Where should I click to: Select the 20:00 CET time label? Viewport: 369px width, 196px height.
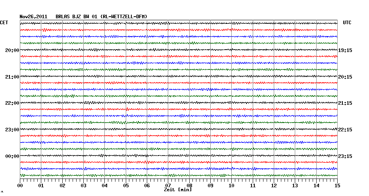point(12,50)
